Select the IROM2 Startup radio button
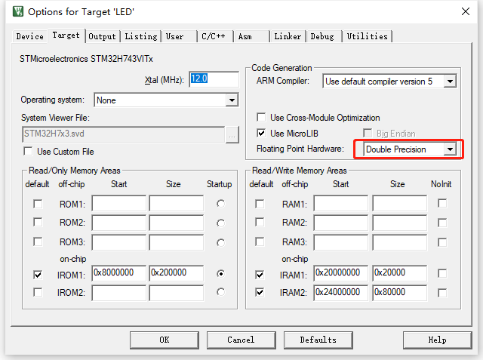The width and height of the screenshot is (483, 360). click(x=220, y=291)
